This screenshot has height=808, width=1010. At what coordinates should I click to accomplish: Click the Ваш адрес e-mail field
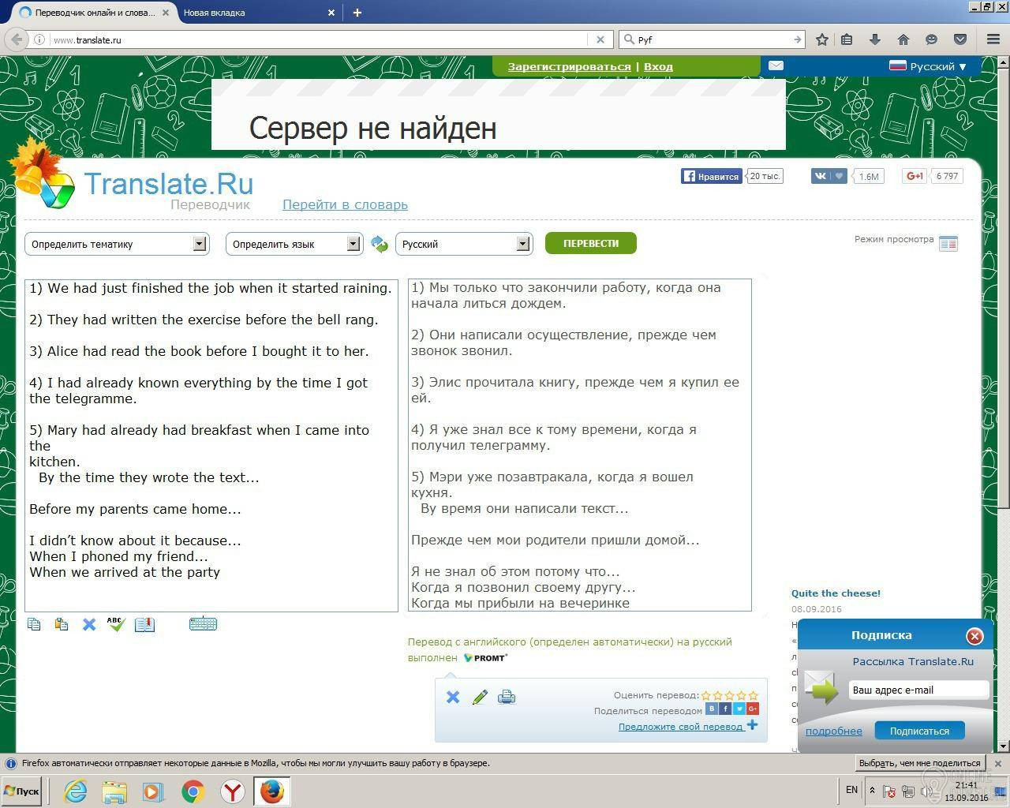point(918,690)
